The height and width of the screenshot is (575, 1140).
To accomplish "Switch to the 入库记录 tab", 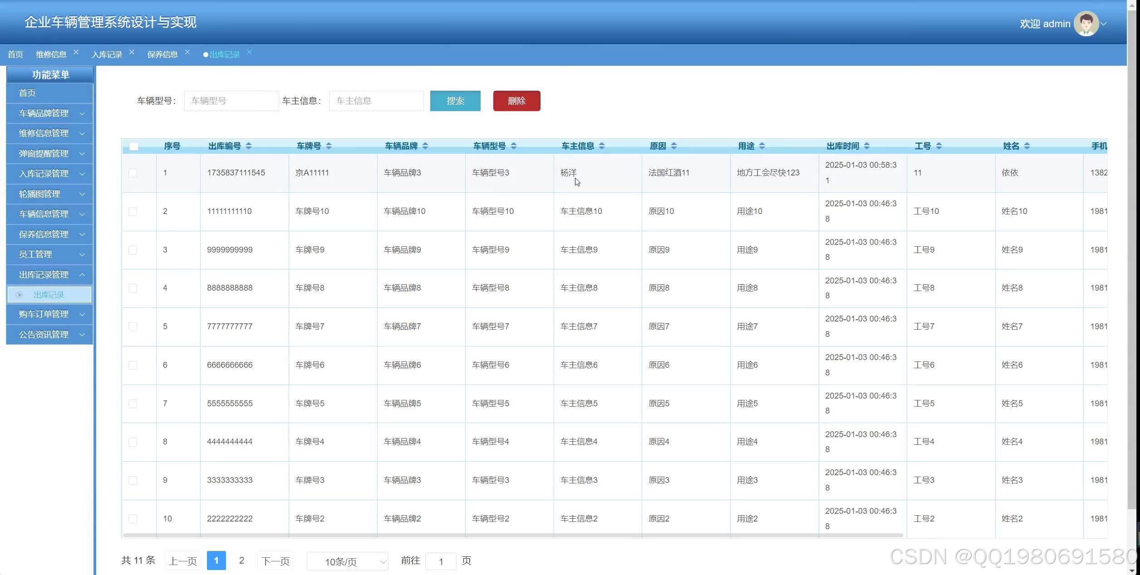I will [x=107, y=54].
